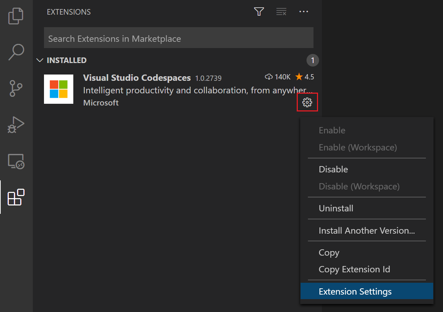Choose Disable from the context menu
This screenshot has height=312, width=443.
(367, 169)
